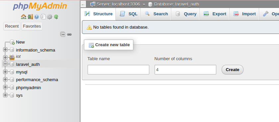Click the performance_schema database icon
Screen dimensions: 279x122
click(12, 79)
